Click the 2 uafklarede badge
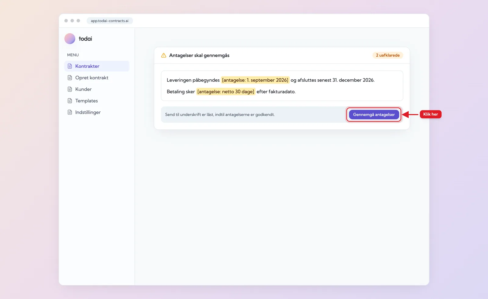 point(388,55)
